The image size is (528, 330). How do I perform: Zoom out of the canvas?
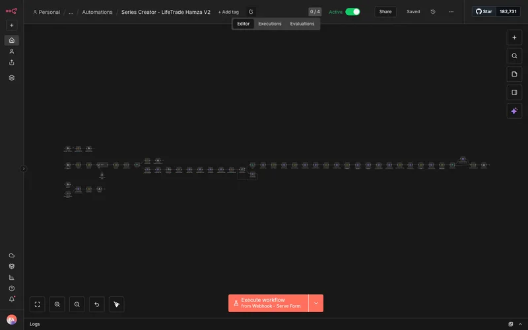coord(77,304)
